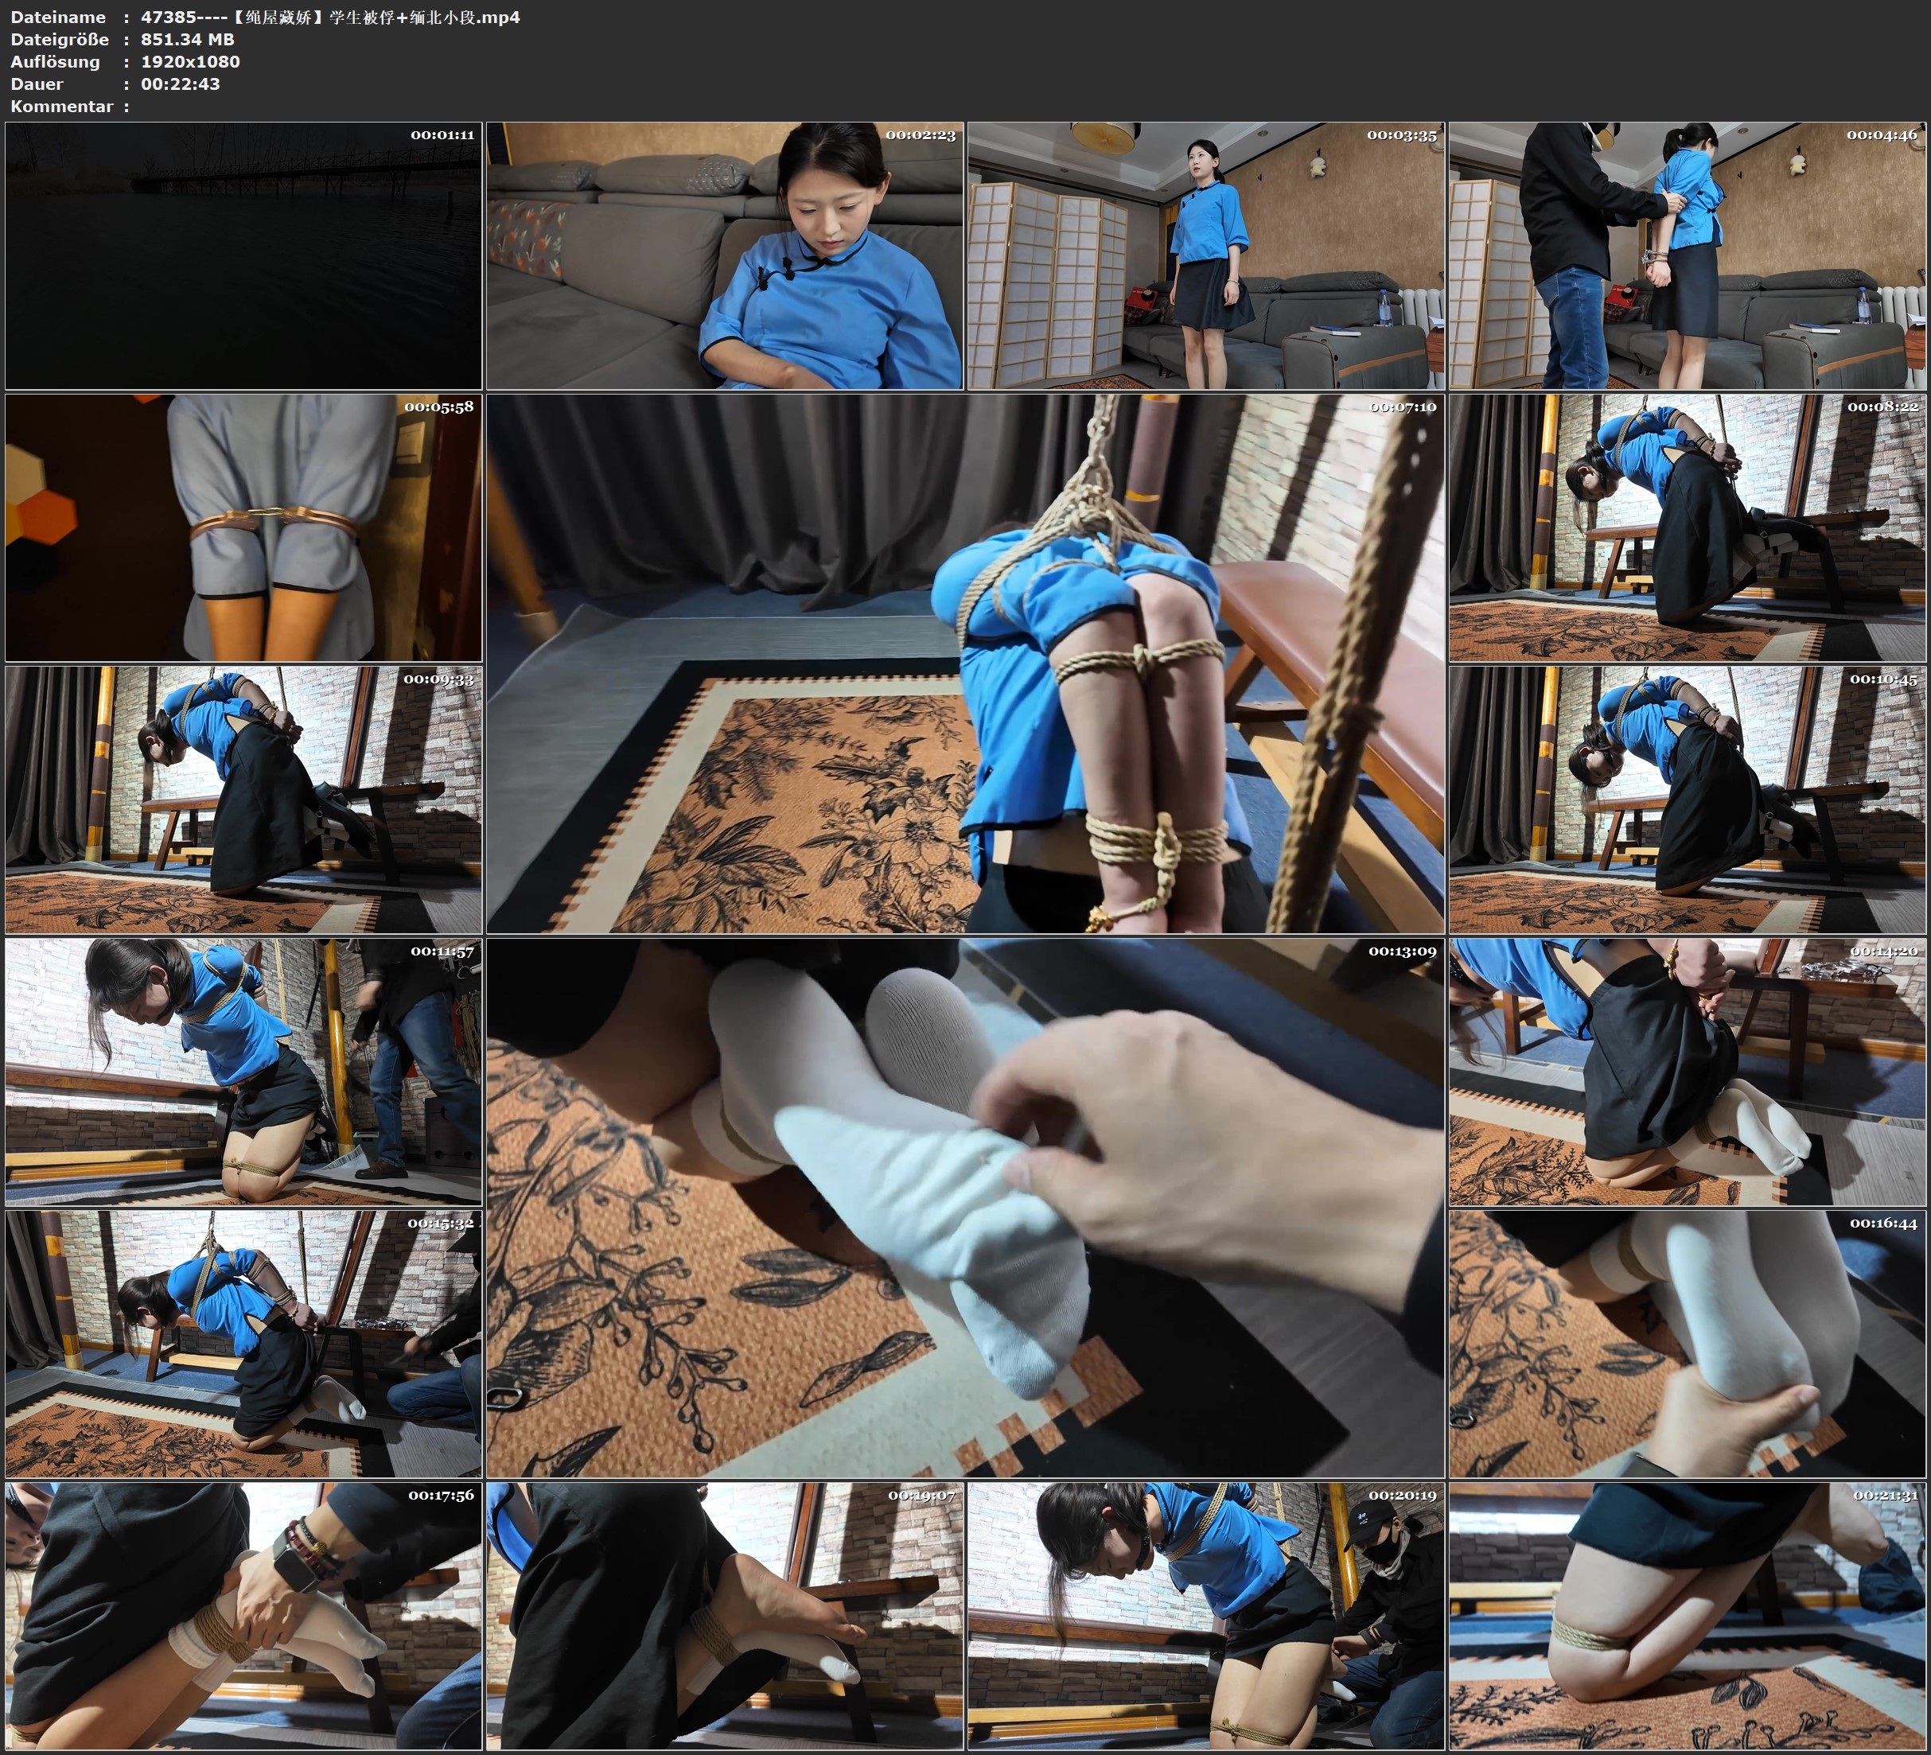This screenshot has height=1755, width=1931.
Task: Select the large frame at 00:07:10
Action: point(966,663)
